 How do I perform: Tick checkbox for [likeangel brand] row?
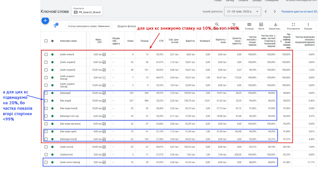(46, 139)
